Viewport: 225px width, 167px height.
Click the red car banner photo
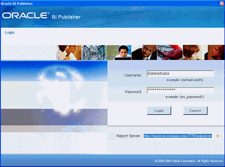(170, 53)
